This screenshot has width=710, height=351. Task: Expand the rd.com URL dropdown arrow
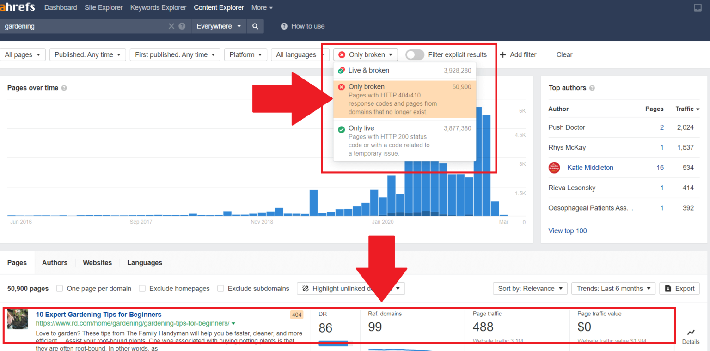233,323
